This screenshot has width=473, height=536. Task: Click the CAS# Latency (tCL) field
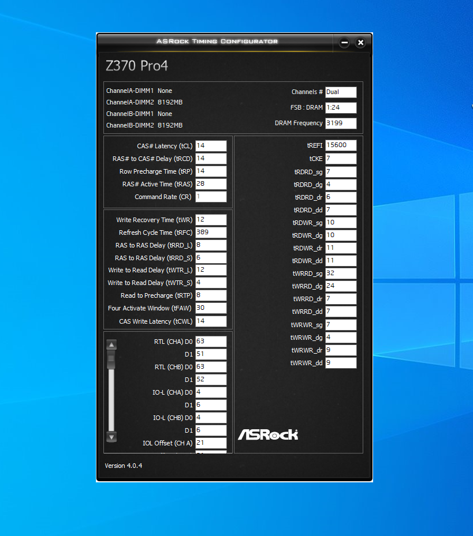click(x=211, y=145)
